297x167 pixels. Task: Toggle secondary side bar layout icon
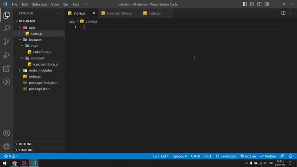(x=259, y=4)
